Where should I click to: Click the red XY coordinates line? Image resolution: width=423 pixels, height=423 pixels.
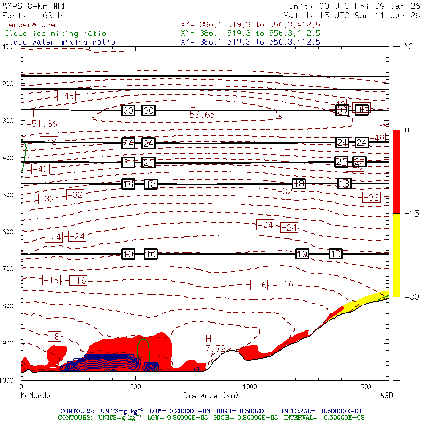[x=251, y=25]
